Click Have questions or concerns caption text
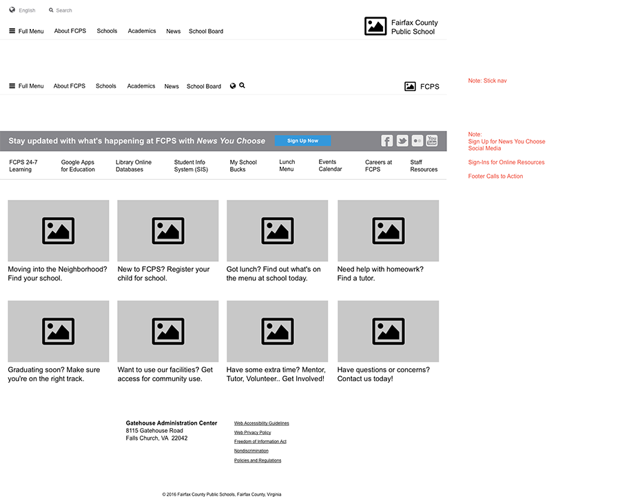620x497 pixels. pyautogui.click(x=384, y=374)
